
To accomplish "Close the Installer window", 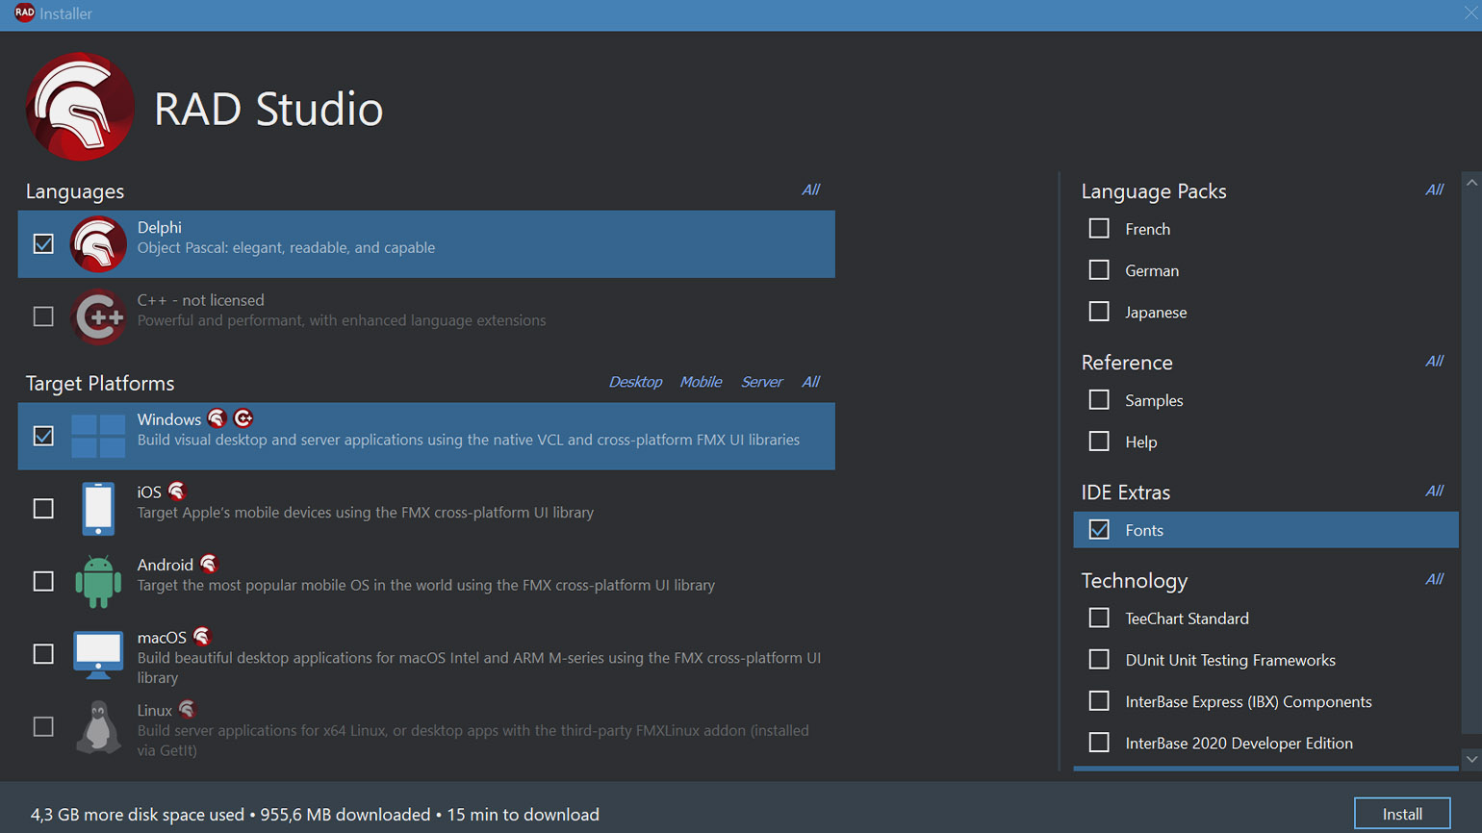I will [x=1469, y=13].
